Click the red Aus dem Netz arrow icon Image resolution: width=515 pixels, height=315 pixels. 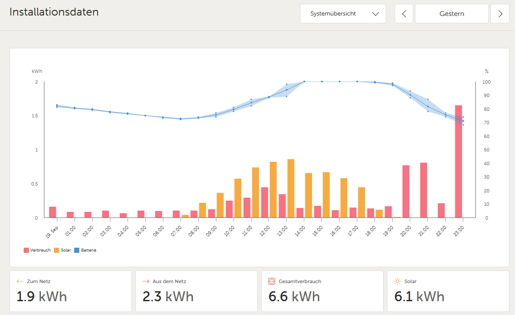[146, 281]
